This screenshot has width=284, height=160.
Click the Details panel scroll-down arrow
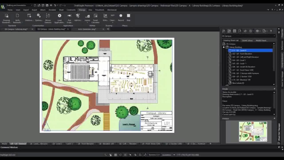(x=274, y=114)
